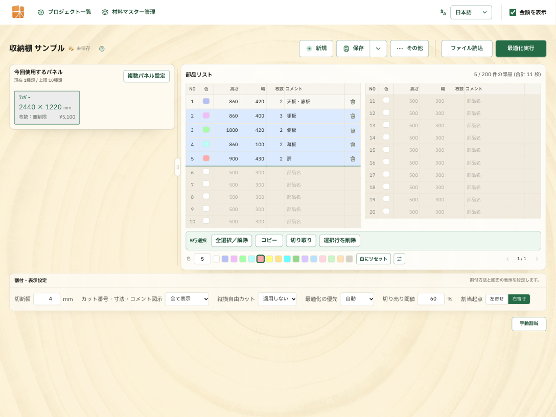Click row number 6 in parts list
This screenshot has width=556, height=417.
pyautogui.click(x=192, y=173)
